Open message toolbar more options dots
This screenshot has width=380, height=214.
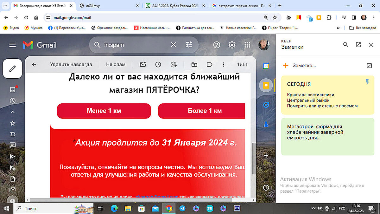coord(224,64)
